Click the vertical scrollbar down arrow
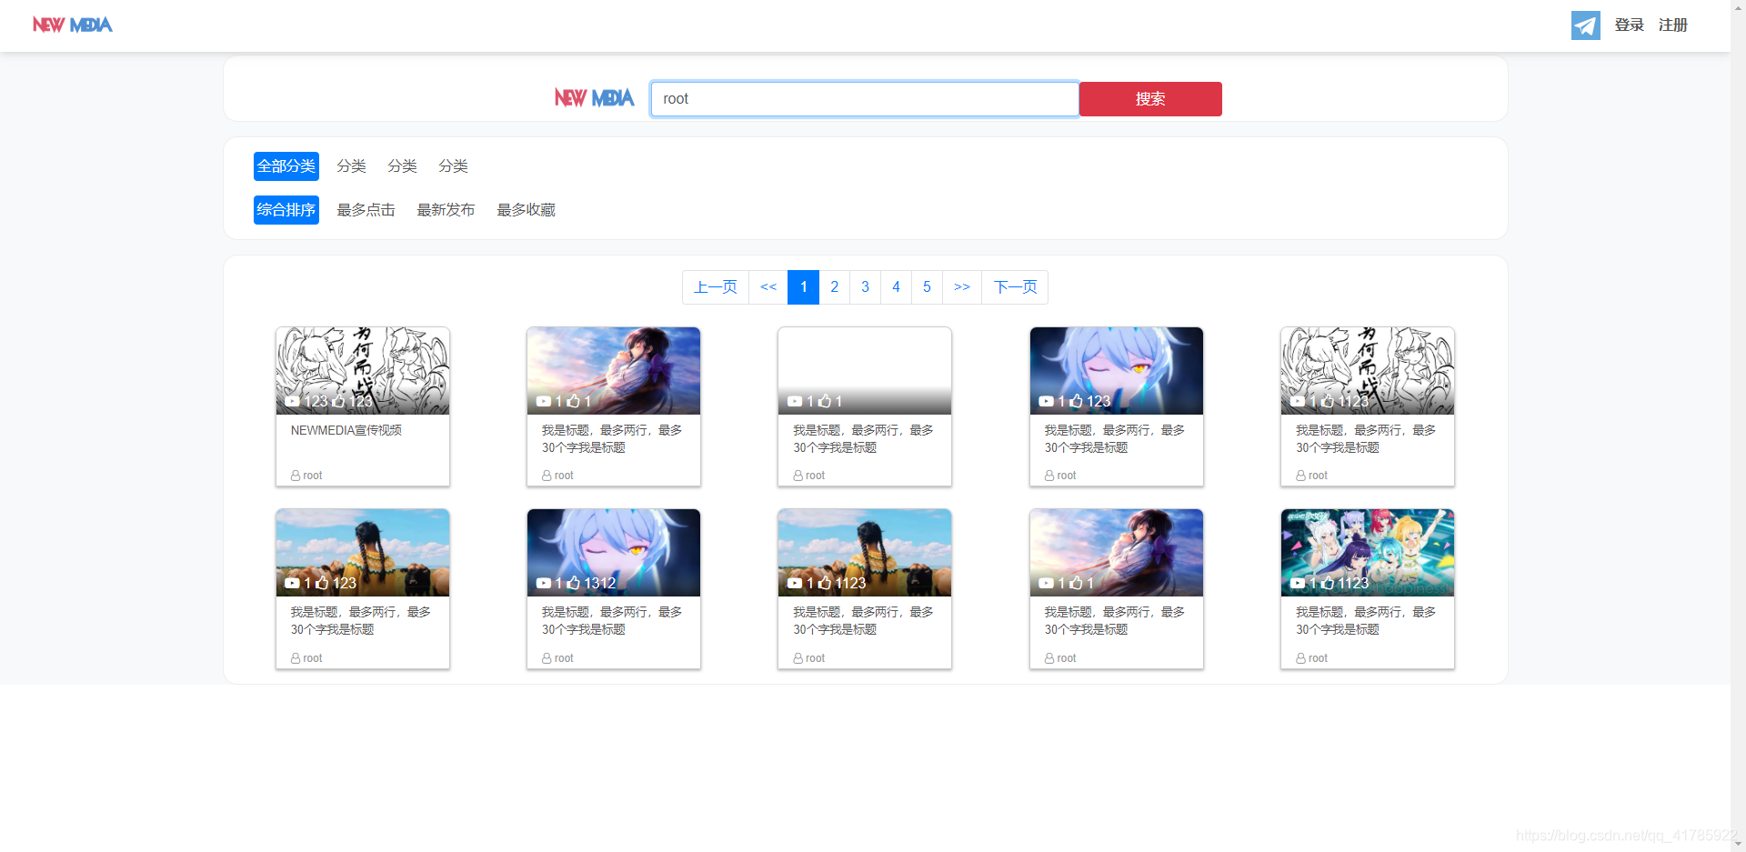1746x852 pixels. point(1738,844)
